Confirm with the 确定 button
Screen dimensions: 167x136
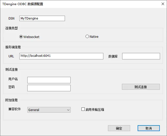119,128
